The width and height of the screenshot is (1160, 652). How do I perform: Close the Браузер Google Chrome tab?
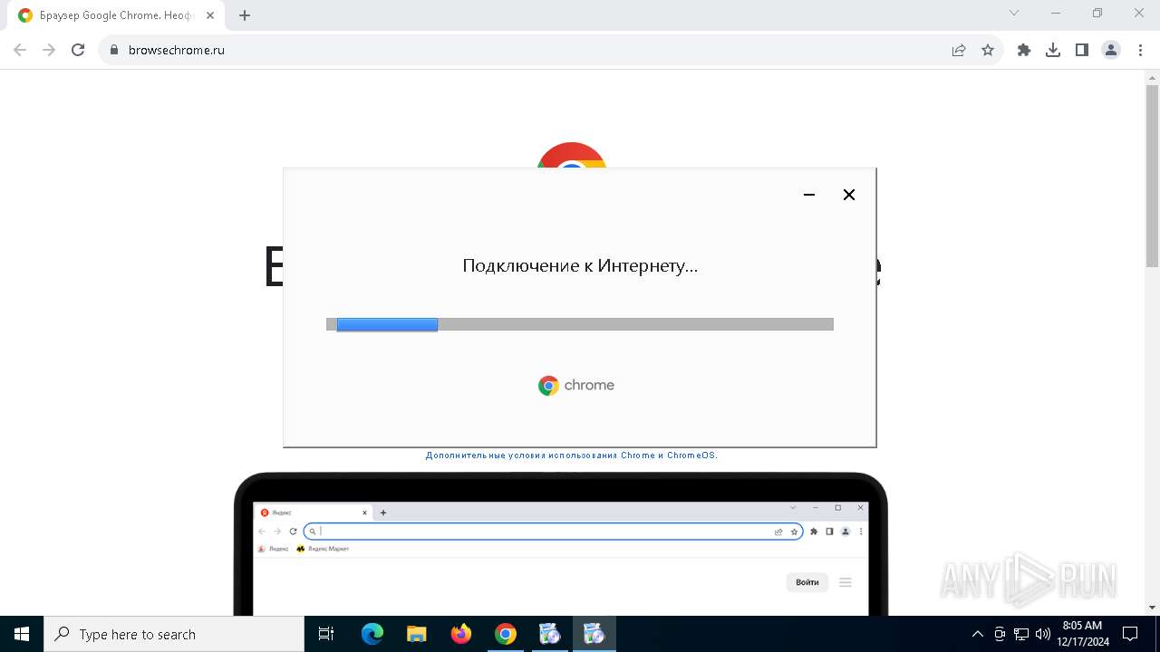coord(211,15)
